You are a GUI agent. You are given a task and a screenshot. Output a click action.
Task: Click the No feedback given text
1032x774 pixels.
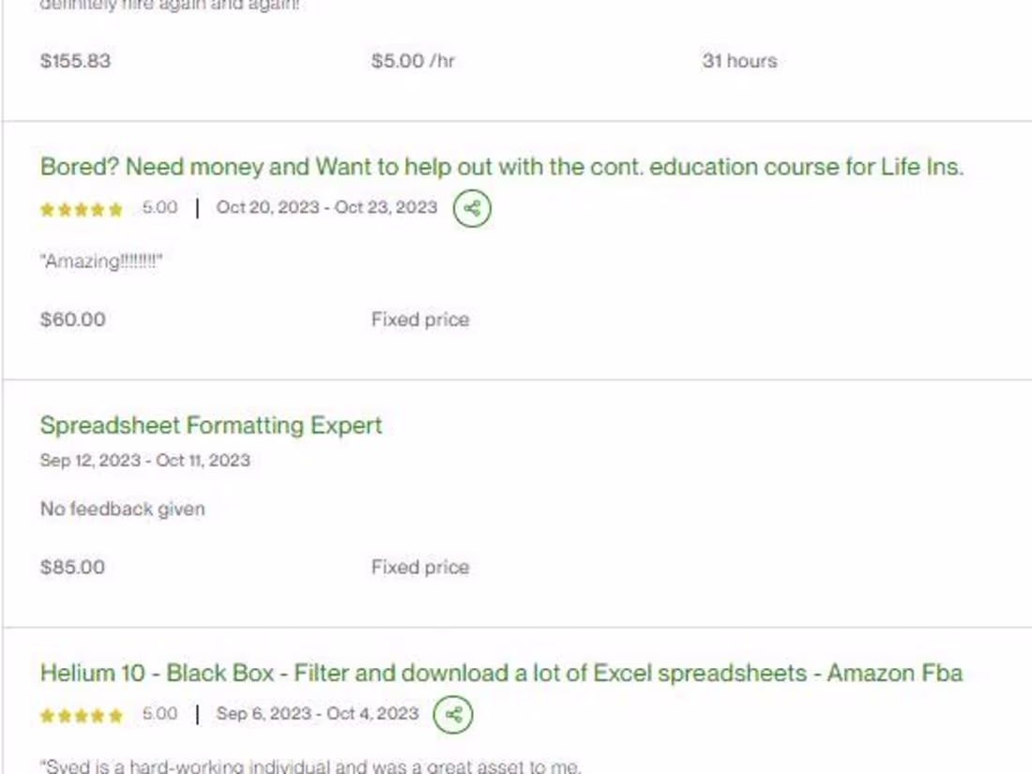point(122,509)
